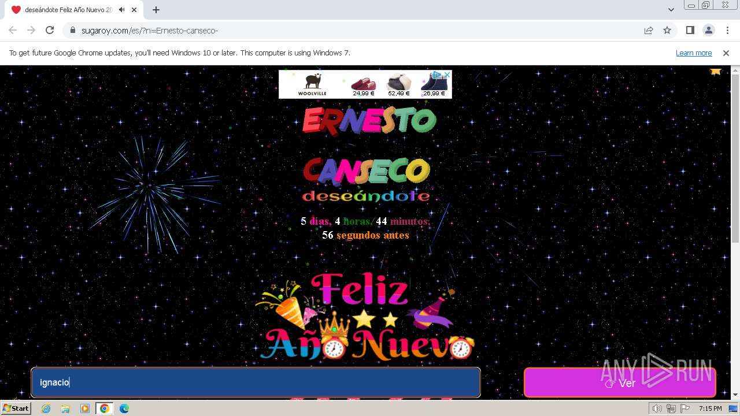
Task: Open Action Center flag icon
Action: point(684,408)
